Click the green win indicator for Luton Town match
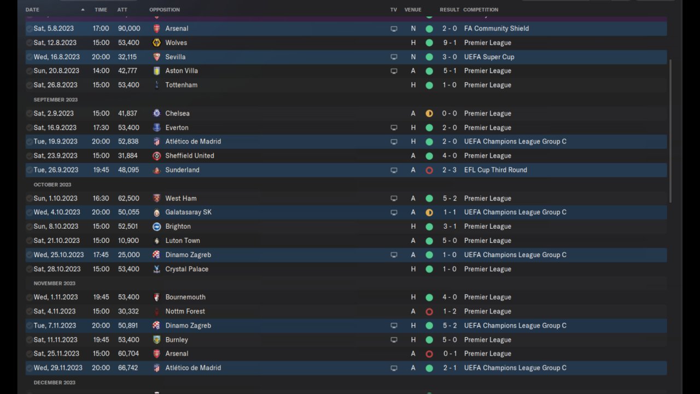The height and width of the screenshot is (394, 700). pos(429,241)
